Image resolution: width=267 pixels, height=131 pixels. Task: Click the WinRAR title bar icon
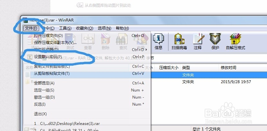tap(25, 20)
